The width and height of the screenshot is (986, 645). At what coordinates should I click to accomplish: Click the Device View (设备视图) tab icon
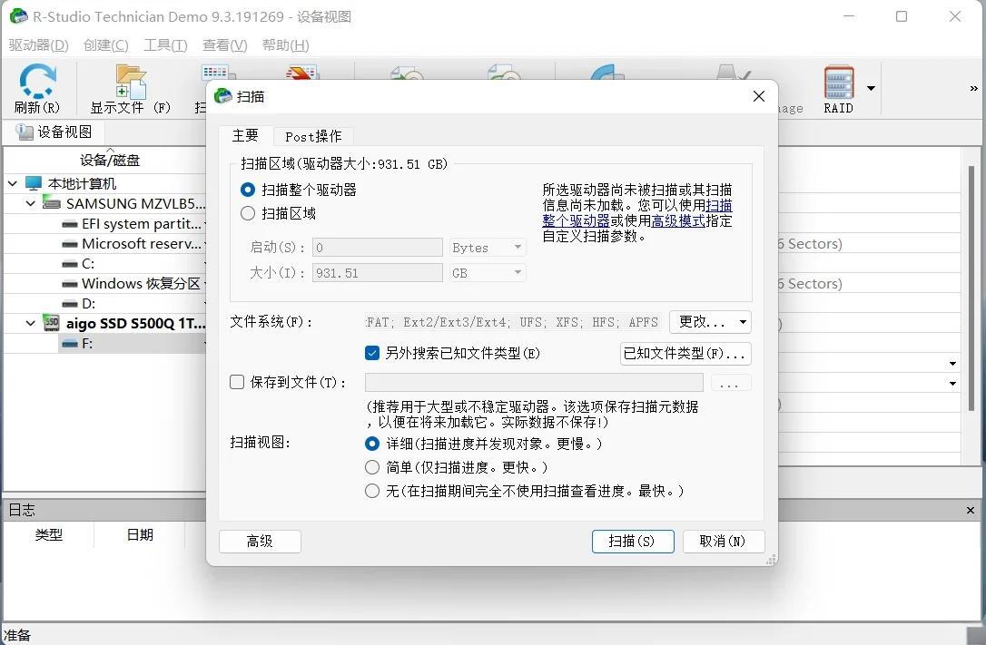pos(25,132)
